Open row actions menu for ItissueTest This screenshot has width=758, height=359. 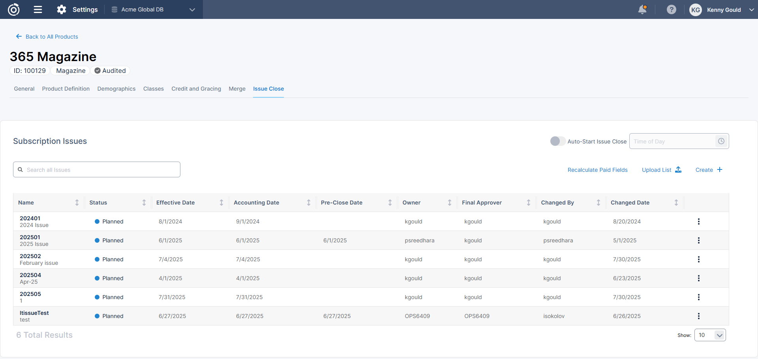698,316
